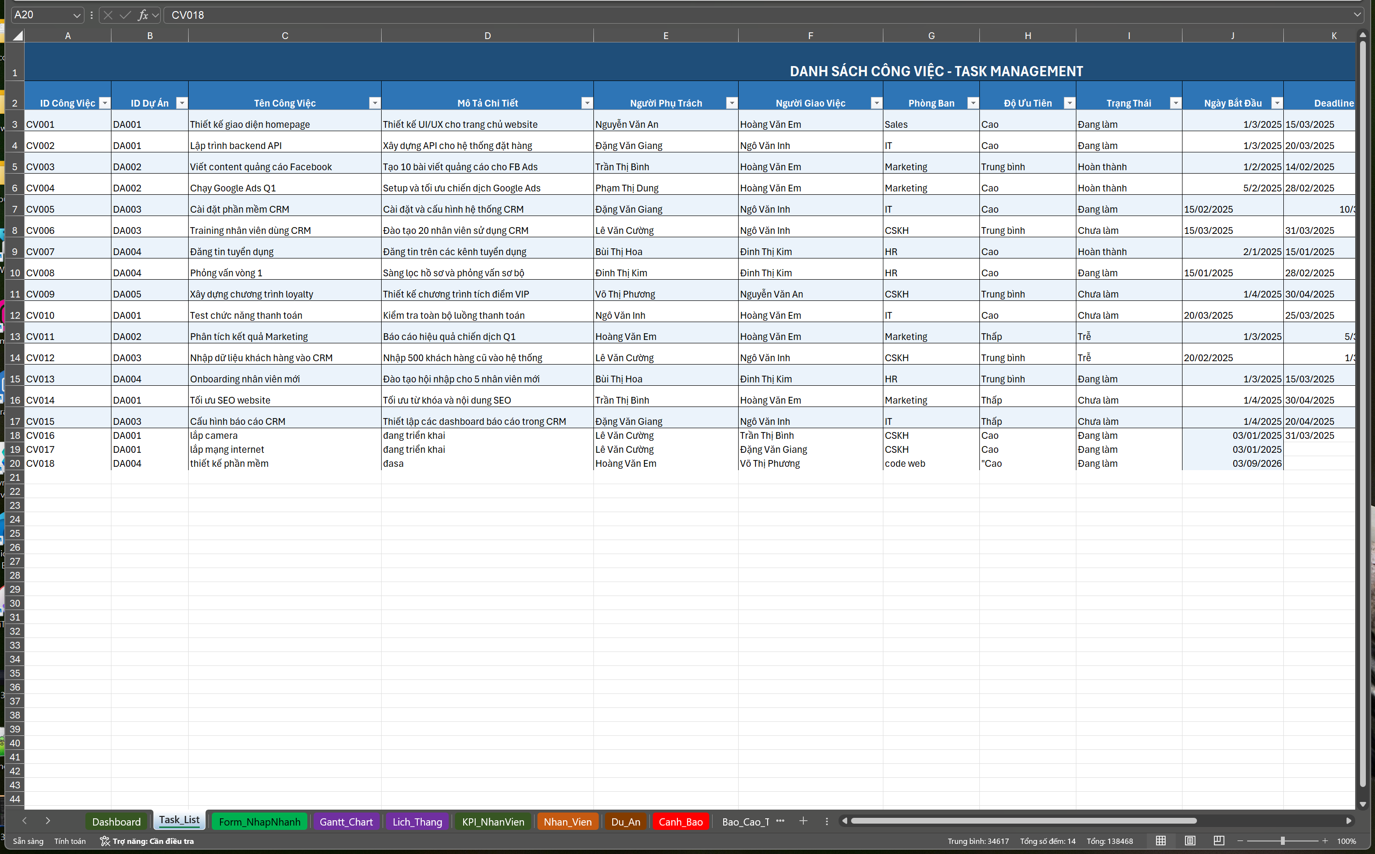Switch to the Dashboard sheet tab
1375x854 pixels.
tap(116, 822)
